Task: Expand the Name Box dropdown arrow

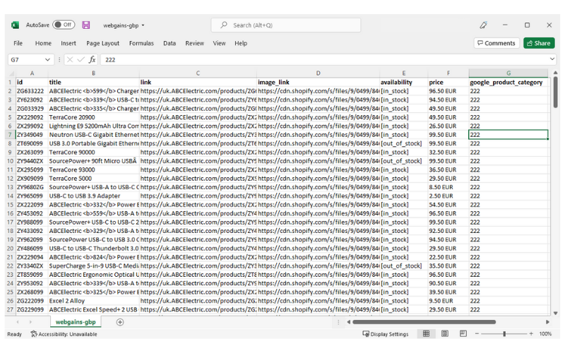Action: (47, 60)
